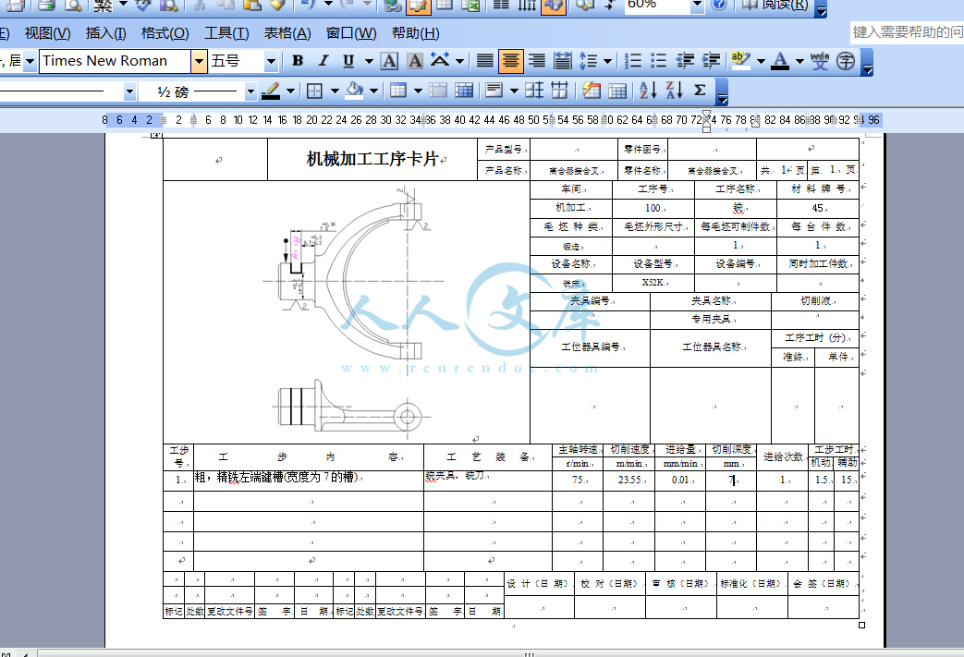The image size is (964, 657).
Task: Open the 插入(I) menu
Action: (105, 33)
